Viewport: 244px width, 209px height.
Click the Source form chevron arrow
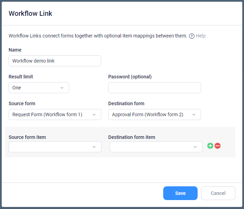(x=94, y=115)
